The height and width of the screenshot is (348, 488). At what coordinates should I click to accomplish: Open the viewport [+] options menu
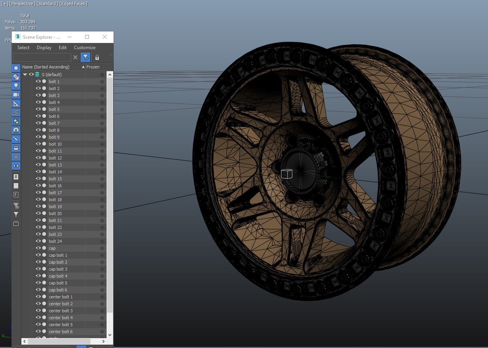[x=5, y=4]
